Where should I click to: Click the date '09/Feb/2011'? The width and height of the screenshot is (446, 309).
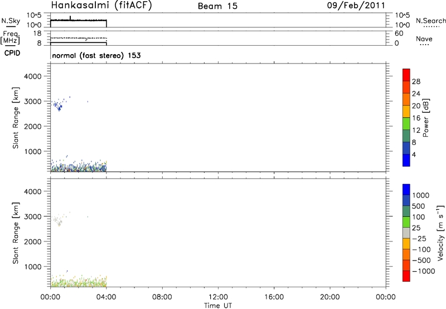pyautogui.click(x=356, y=6)
